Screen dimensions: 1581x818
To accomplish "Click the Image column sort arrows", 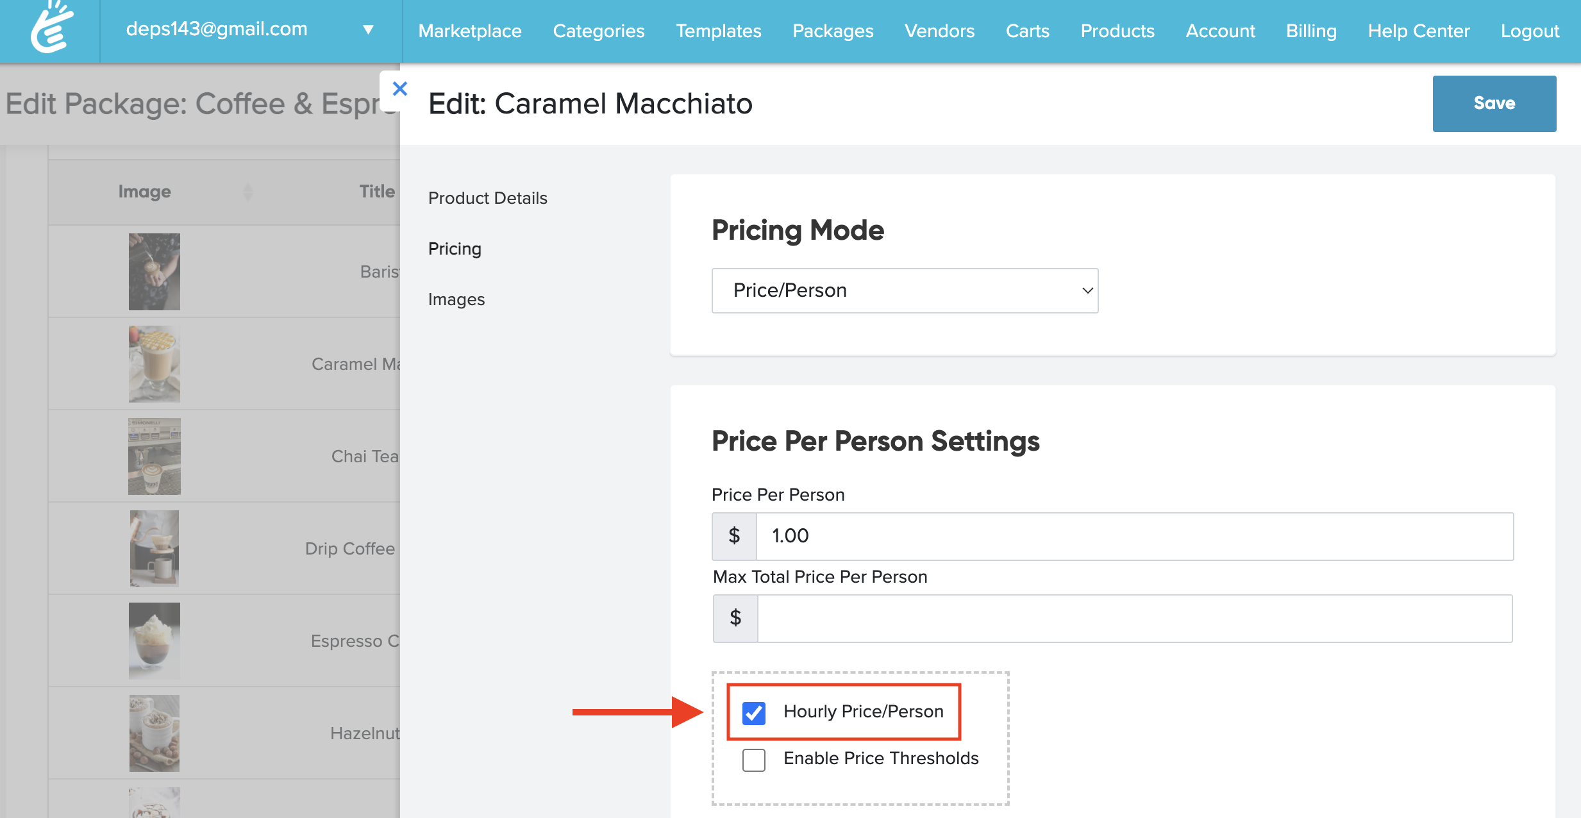I will click(x=248, y=192).
